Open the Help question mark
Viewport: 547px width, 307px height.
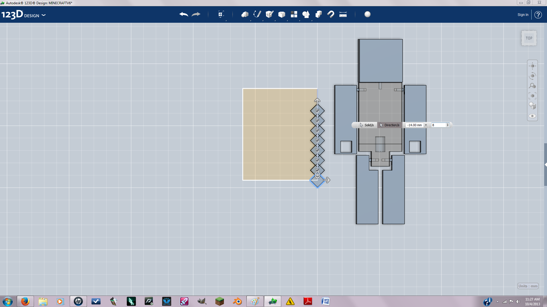pyautogui.click(x=538, y=15)
